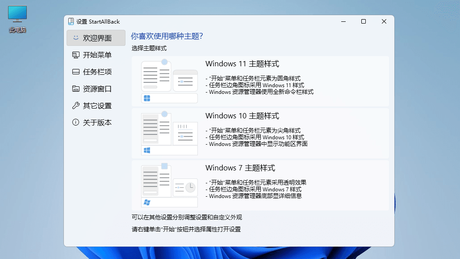Click the info icon beside 关于版本

[x=75, y=122]
